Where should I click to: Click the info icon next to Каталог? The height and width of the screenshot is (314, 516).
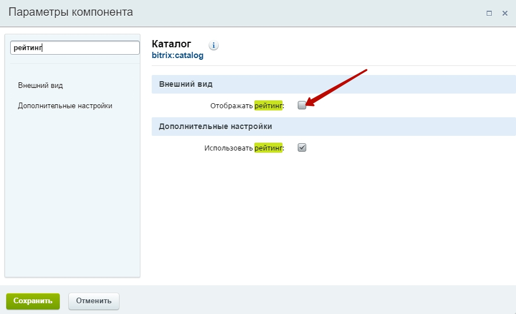[214, 45]
